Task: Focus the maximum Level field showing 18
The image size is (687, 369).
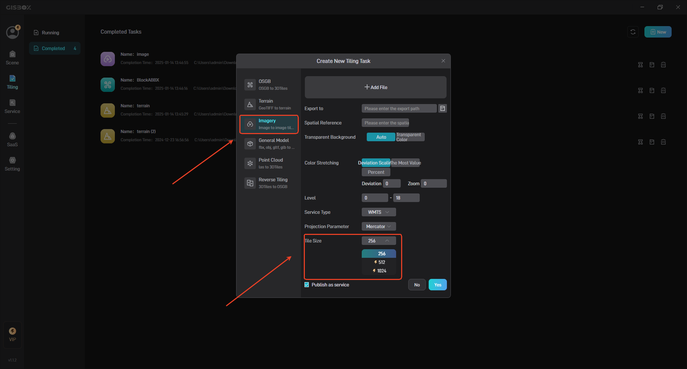Action: [406, 198]
